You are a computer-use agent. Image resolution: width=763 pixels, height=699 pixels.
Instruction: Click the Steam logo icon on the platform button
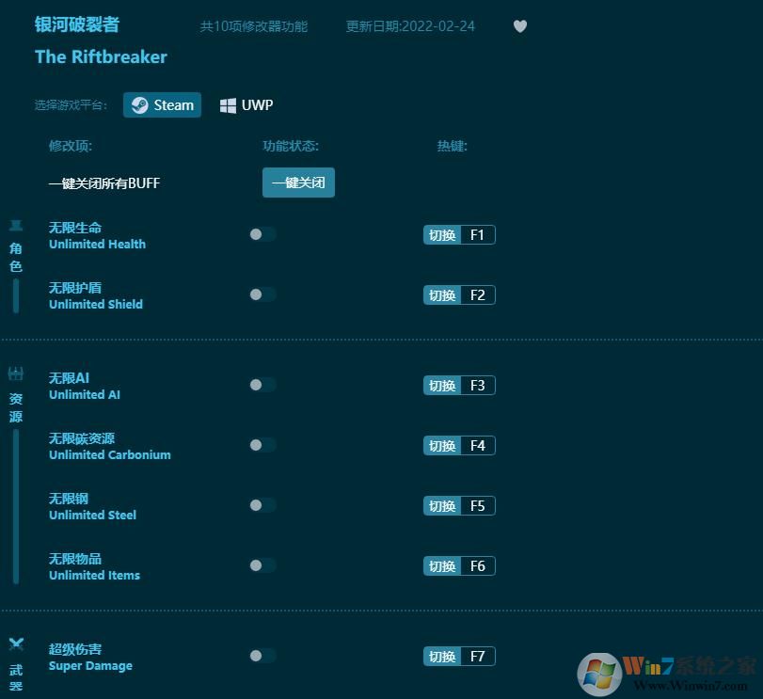(140, 104)
